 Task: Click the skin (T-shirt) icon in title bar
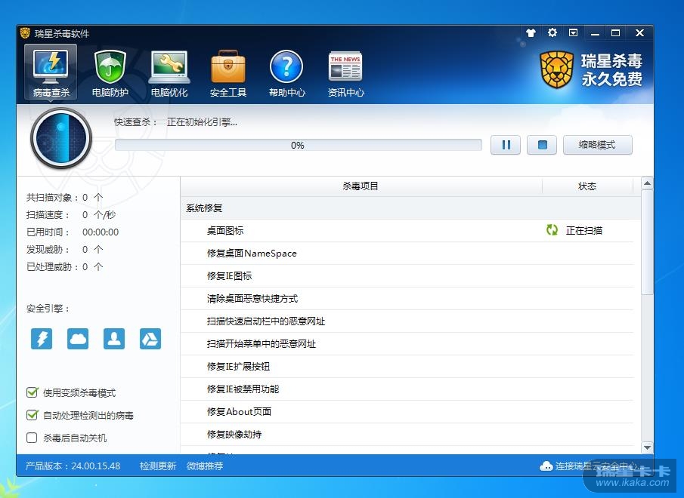531,32
